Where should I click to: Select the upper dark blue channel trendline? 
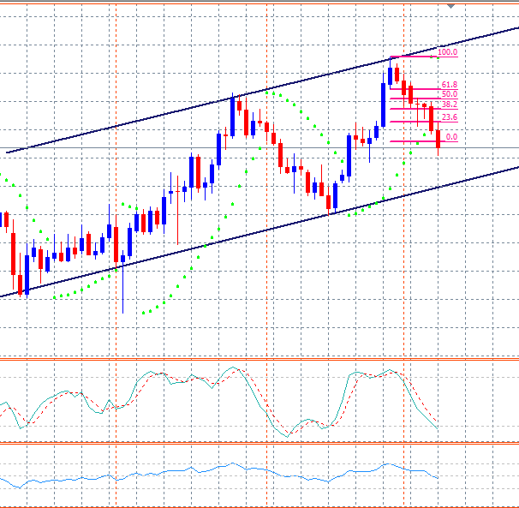click(x=263, y=91)
